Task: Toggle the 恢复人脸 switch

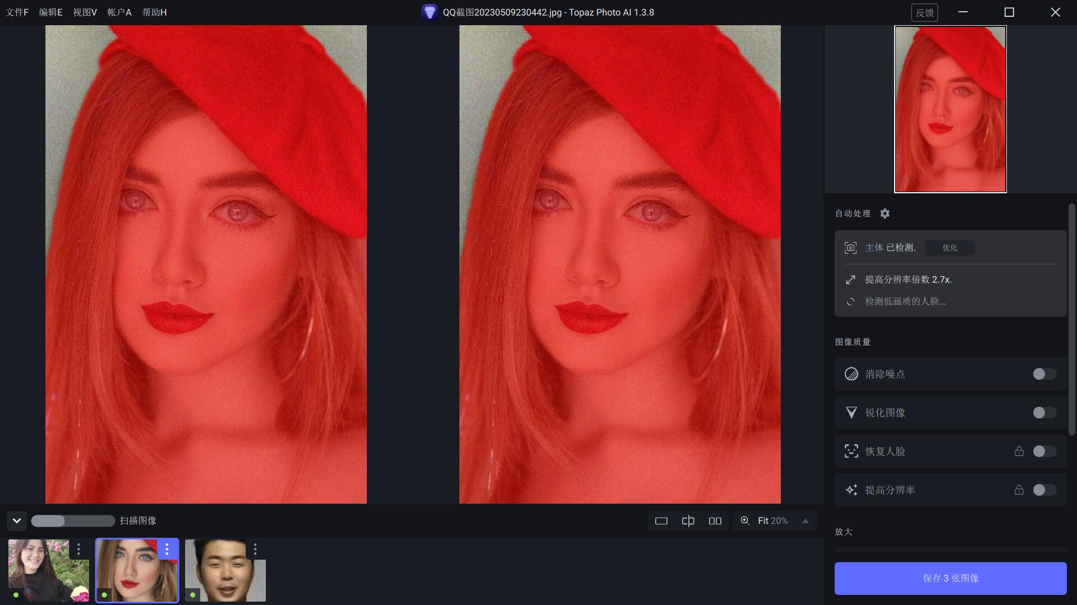Action: [x=1044, y=452]
